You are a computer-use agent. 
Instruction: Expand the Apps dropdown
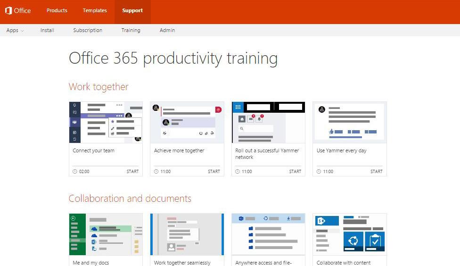pyautogui.click(x=15, y=30)
